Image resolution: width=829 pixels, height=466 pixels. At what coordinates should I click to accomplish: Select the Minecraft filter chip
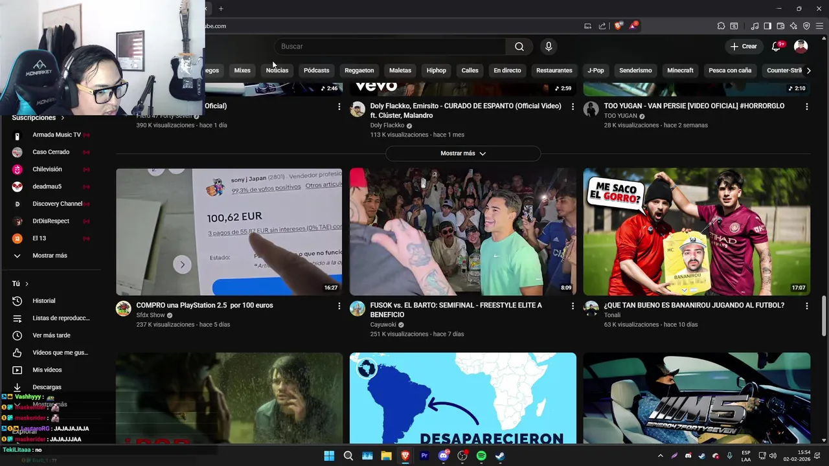[x=680, y=71]
